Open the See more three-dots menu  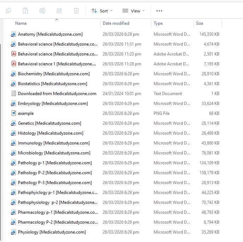[159, 11]
